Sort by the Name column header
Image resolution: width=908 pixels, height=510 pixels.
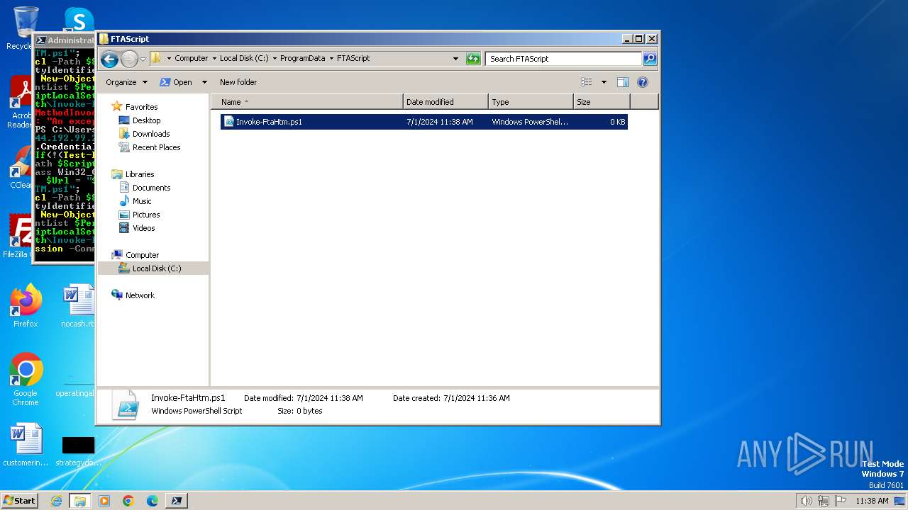pos(307,102)
